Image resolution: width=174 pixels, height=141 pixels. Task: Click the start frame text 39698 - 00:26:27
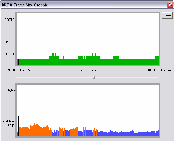tap(18, 70)
